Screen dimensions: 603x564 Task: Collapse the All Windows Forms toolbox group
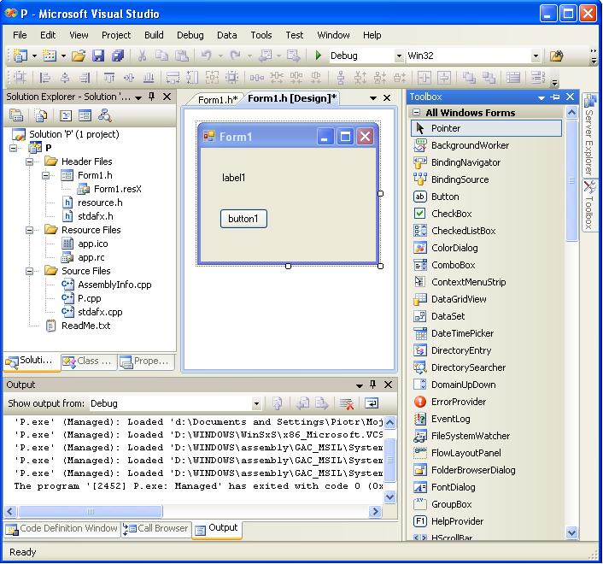[x=417, y=113]
